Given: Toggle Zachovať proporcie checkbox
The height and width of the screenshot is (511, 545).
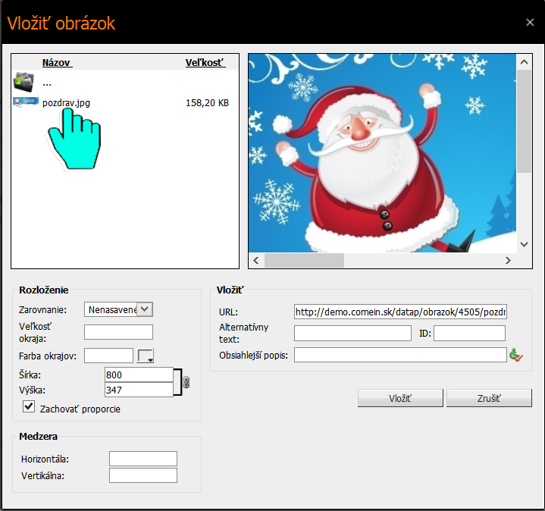Looking at the screenshot, I should point(30,407).
